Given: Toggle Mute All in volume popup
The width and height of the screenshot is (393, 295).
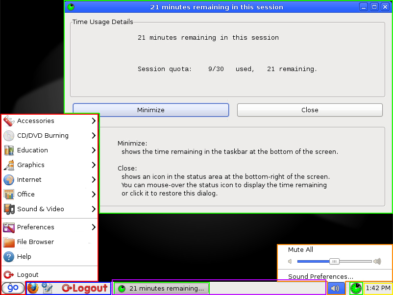Looking at the screenshot, I should click(x=300, y=249).
